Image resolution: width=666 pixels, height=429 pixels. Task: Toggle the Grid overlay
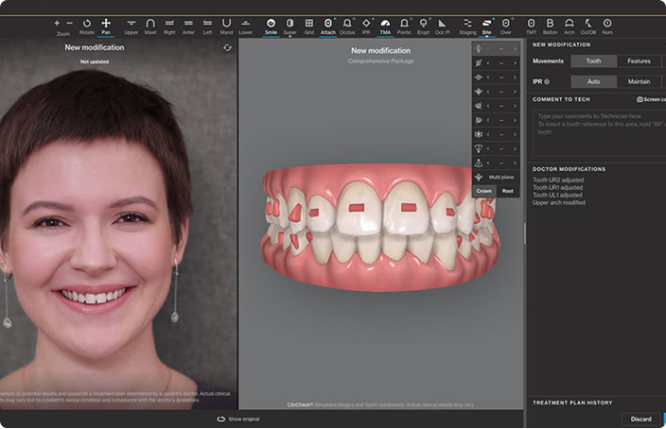[x=309, y=26]
